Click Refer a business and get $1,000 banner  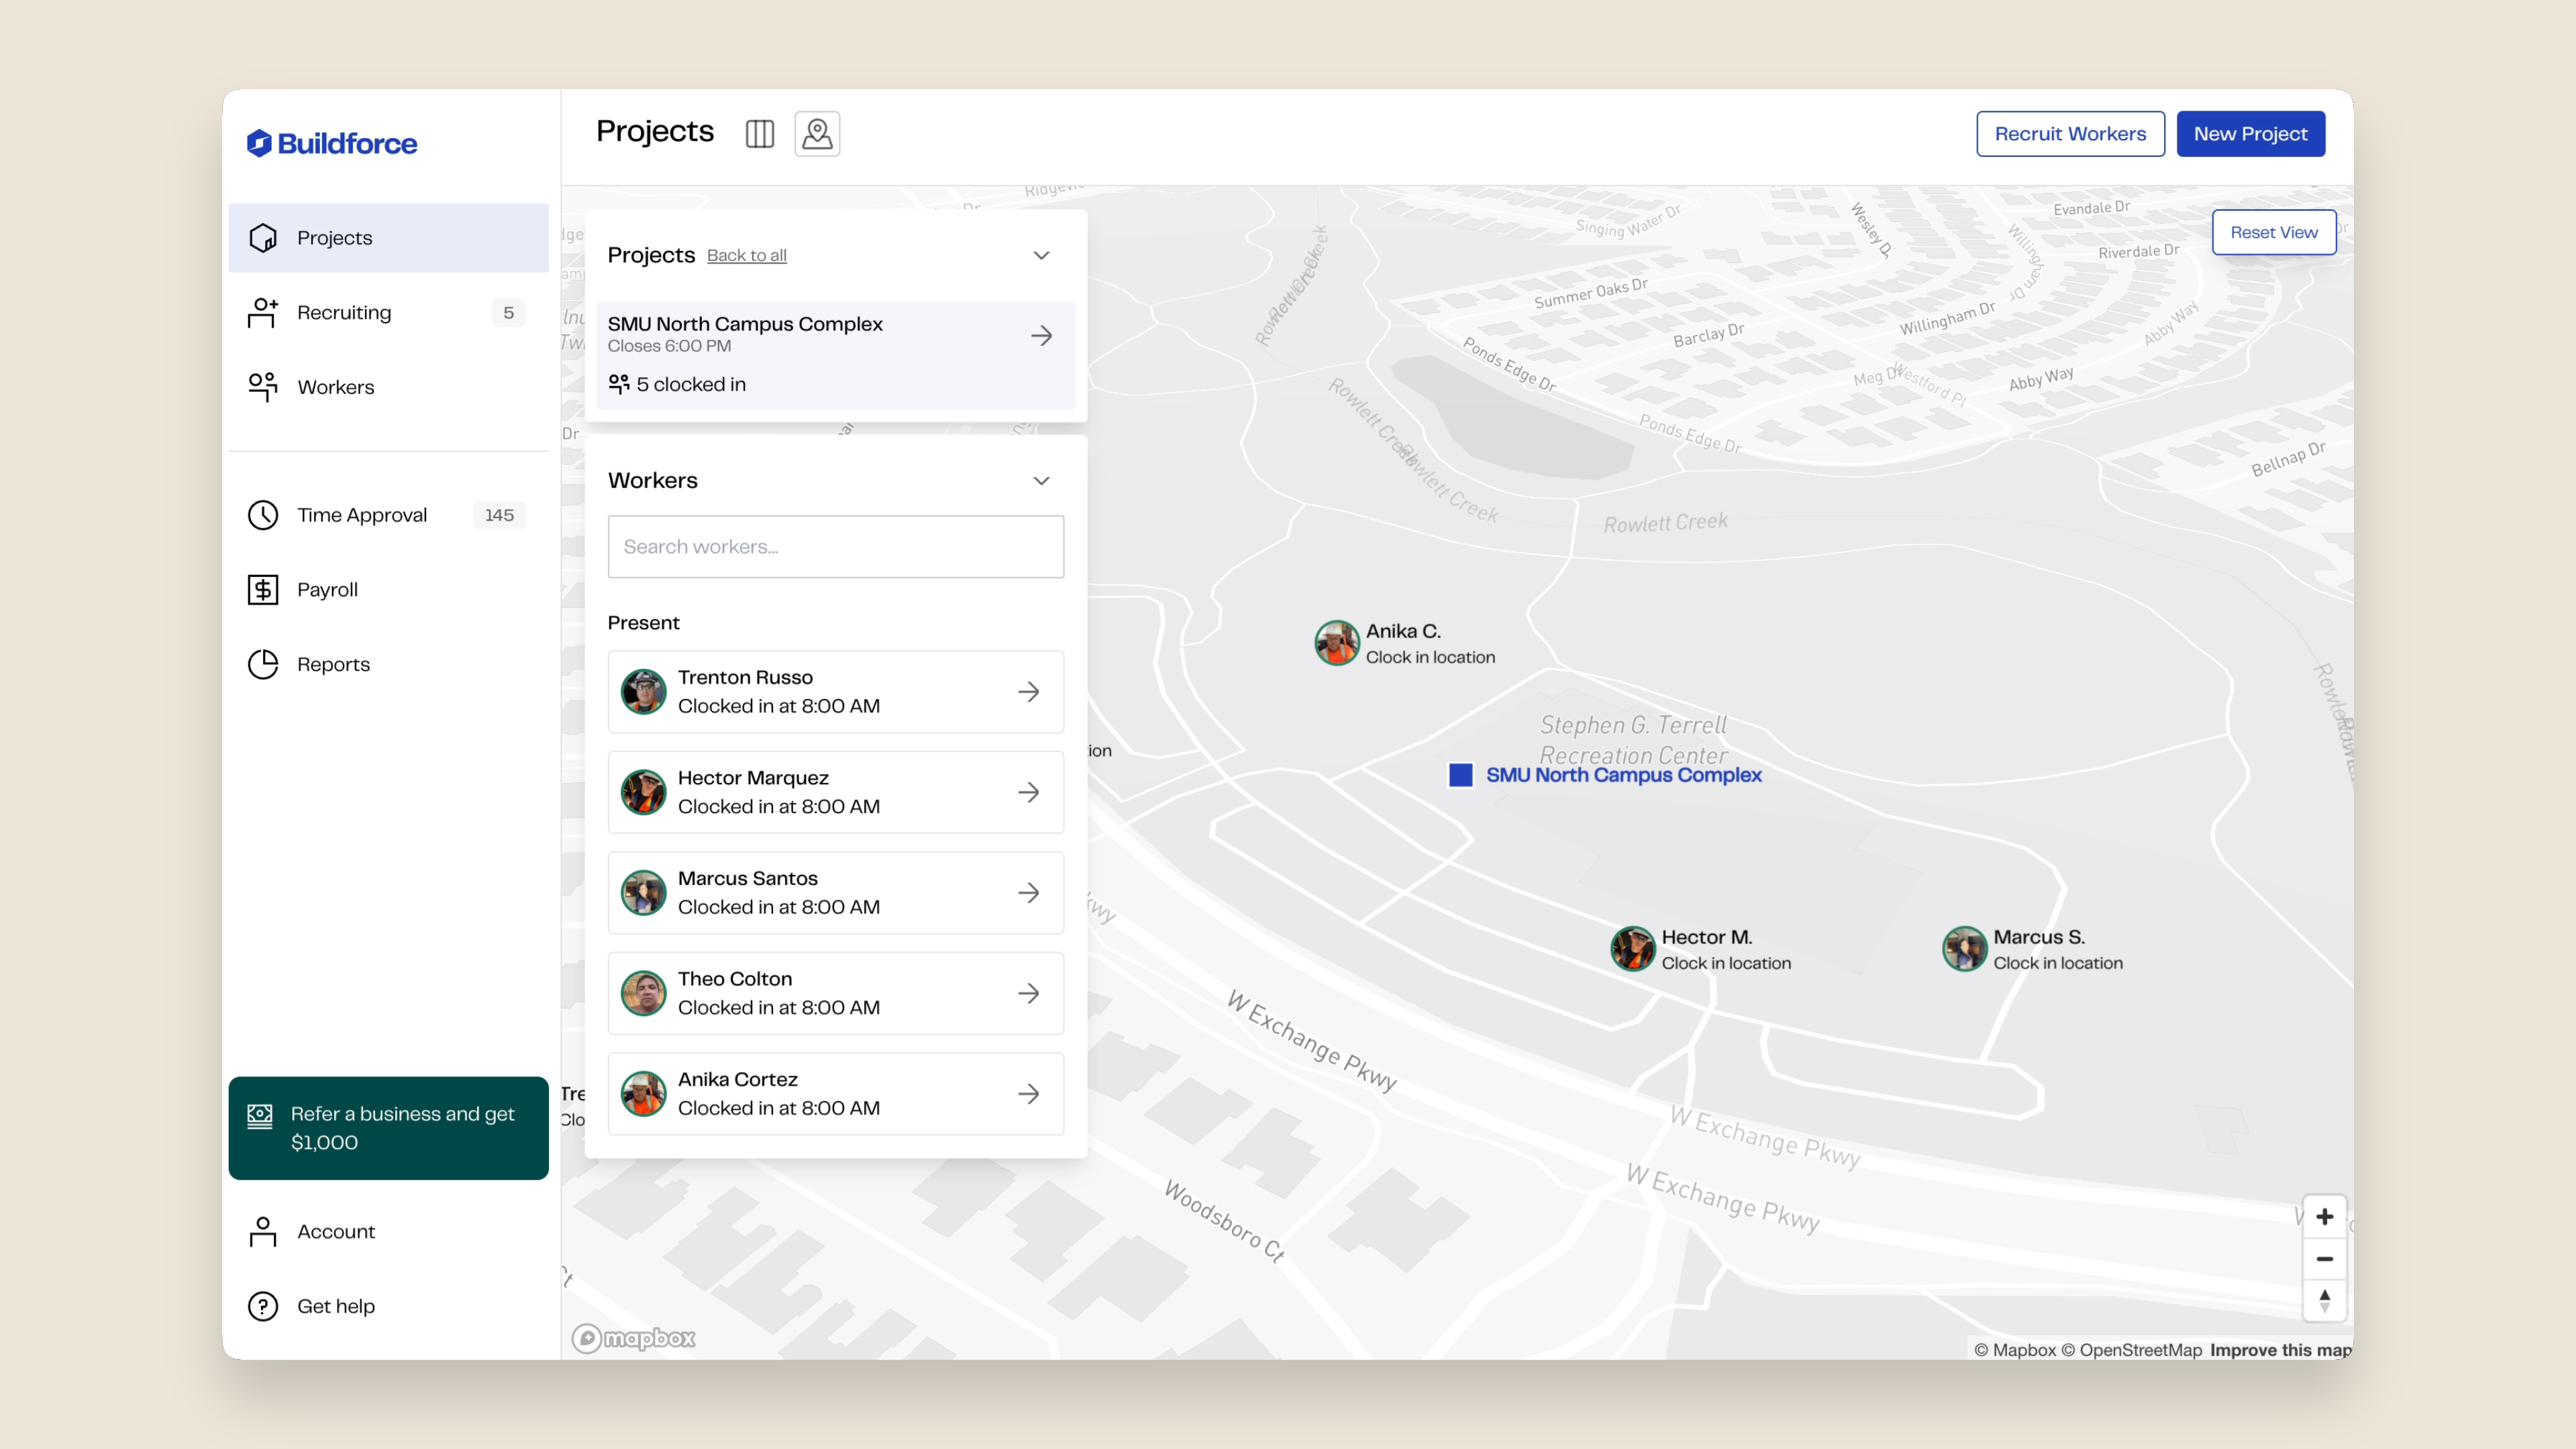(388, 1128)
